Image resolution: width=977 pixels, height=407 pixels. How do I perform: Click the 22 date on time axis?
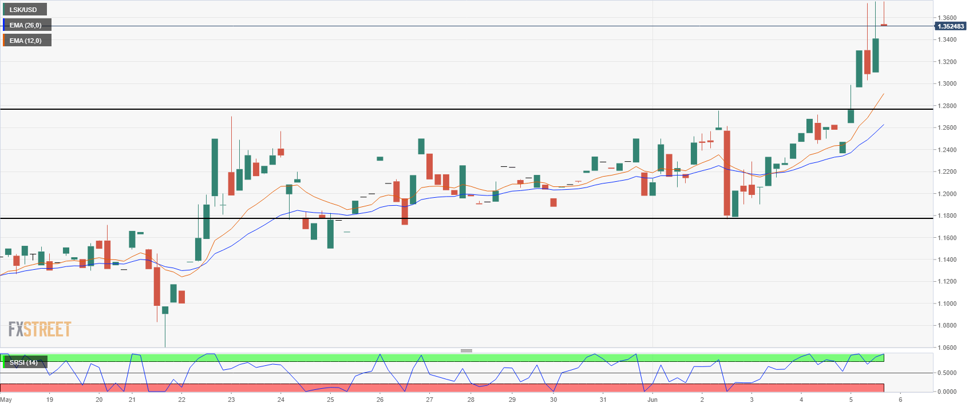click(182, 400)
